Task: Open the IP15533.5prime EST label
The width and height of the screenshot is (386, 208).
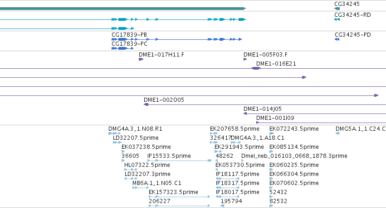Action: click(x=169, y=156)
